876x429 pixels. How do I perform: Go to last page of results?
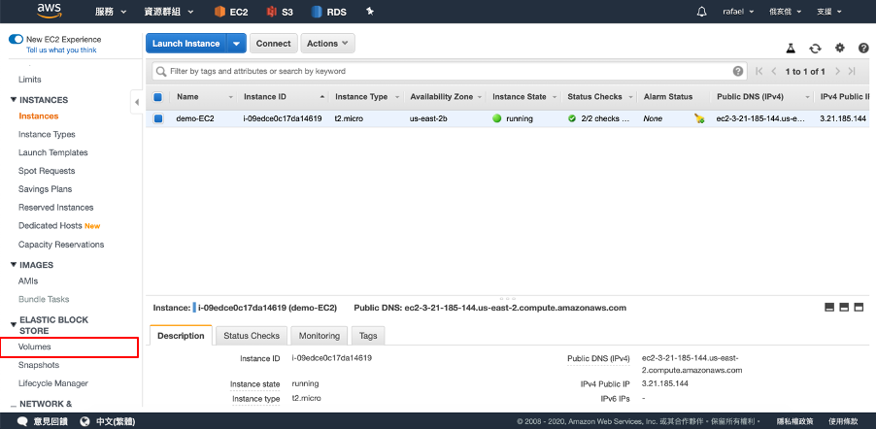tap(852, 72)
